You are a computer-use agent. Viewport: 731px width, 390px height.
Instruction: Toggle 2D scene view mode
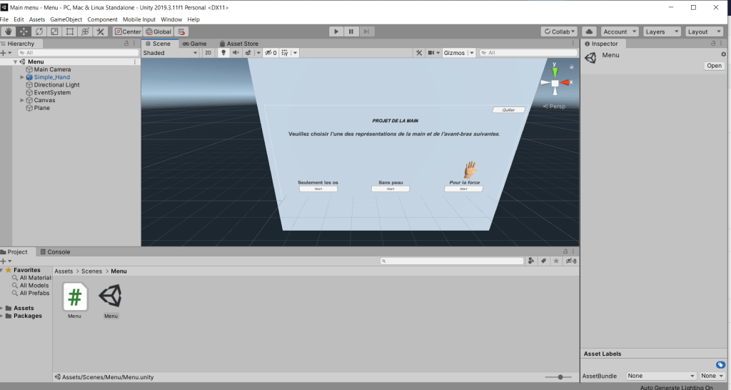click(208, 53)
